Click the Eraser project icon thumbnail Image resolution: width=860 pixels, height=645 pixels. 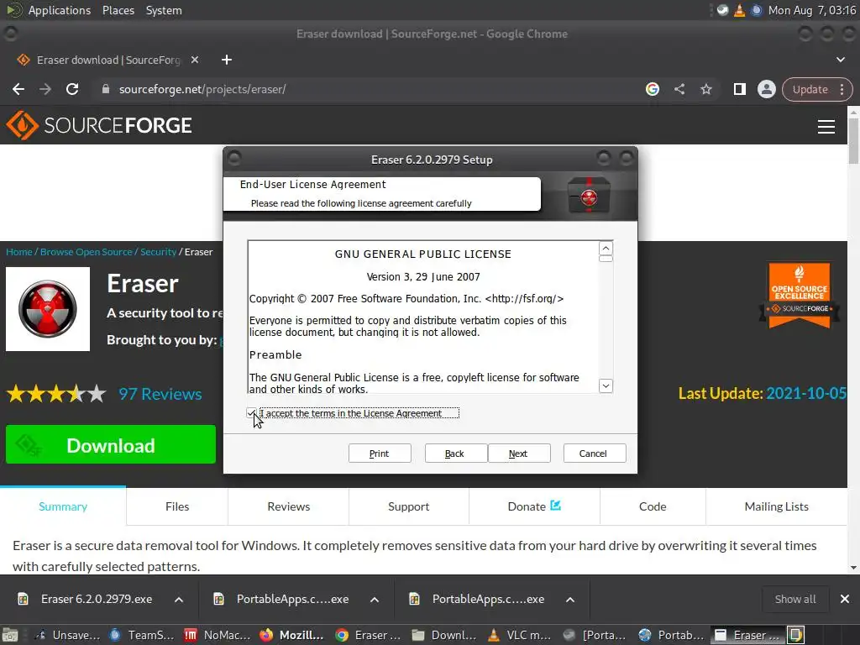(48, 309)
